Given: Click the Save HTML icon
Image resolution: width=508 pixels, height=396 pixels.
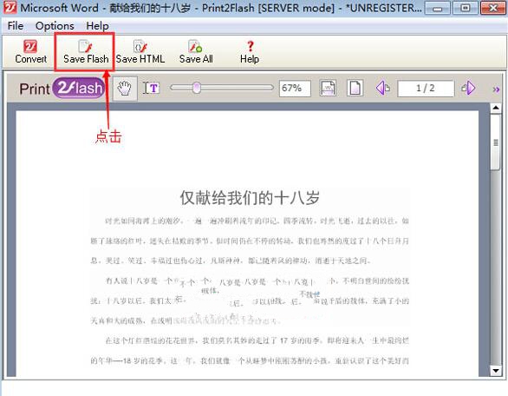Looking at the screenshot, I should [x=140, y=46].
